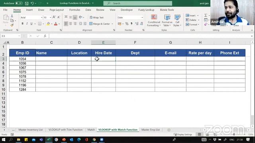Click the Copy icon in Clipboard
This screenshot has height=143, width=255.
[12, 20]
